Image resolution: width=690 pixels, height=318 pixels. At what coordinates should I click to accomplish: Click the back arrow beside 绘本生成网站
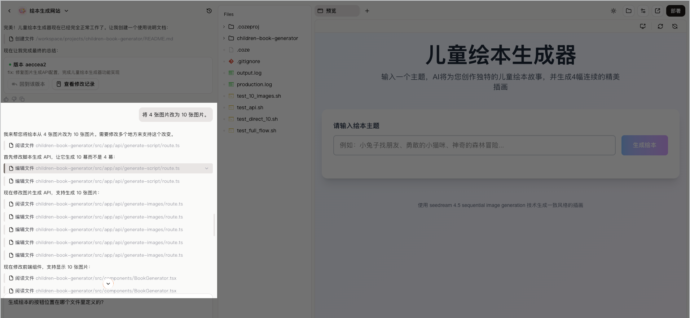[9, 11]
